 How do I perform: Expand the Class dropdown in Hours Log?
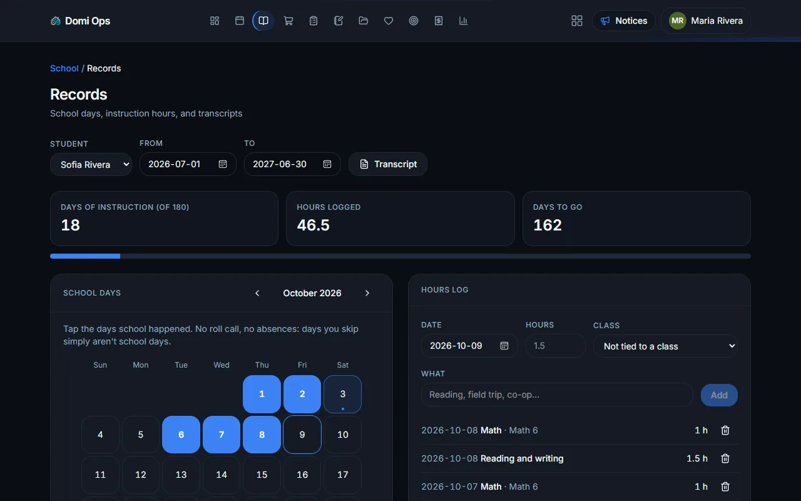665,346
